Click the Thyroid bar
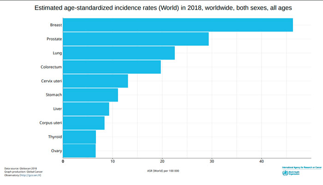323x185 pixels. click(x=79, y=137)
